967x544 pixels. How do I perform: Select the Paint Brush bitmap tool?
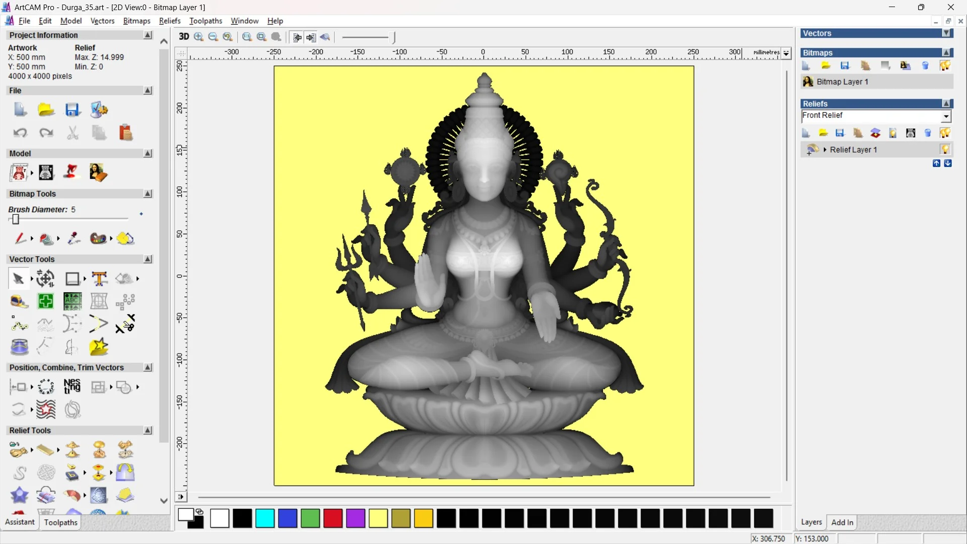pos(20,238)
